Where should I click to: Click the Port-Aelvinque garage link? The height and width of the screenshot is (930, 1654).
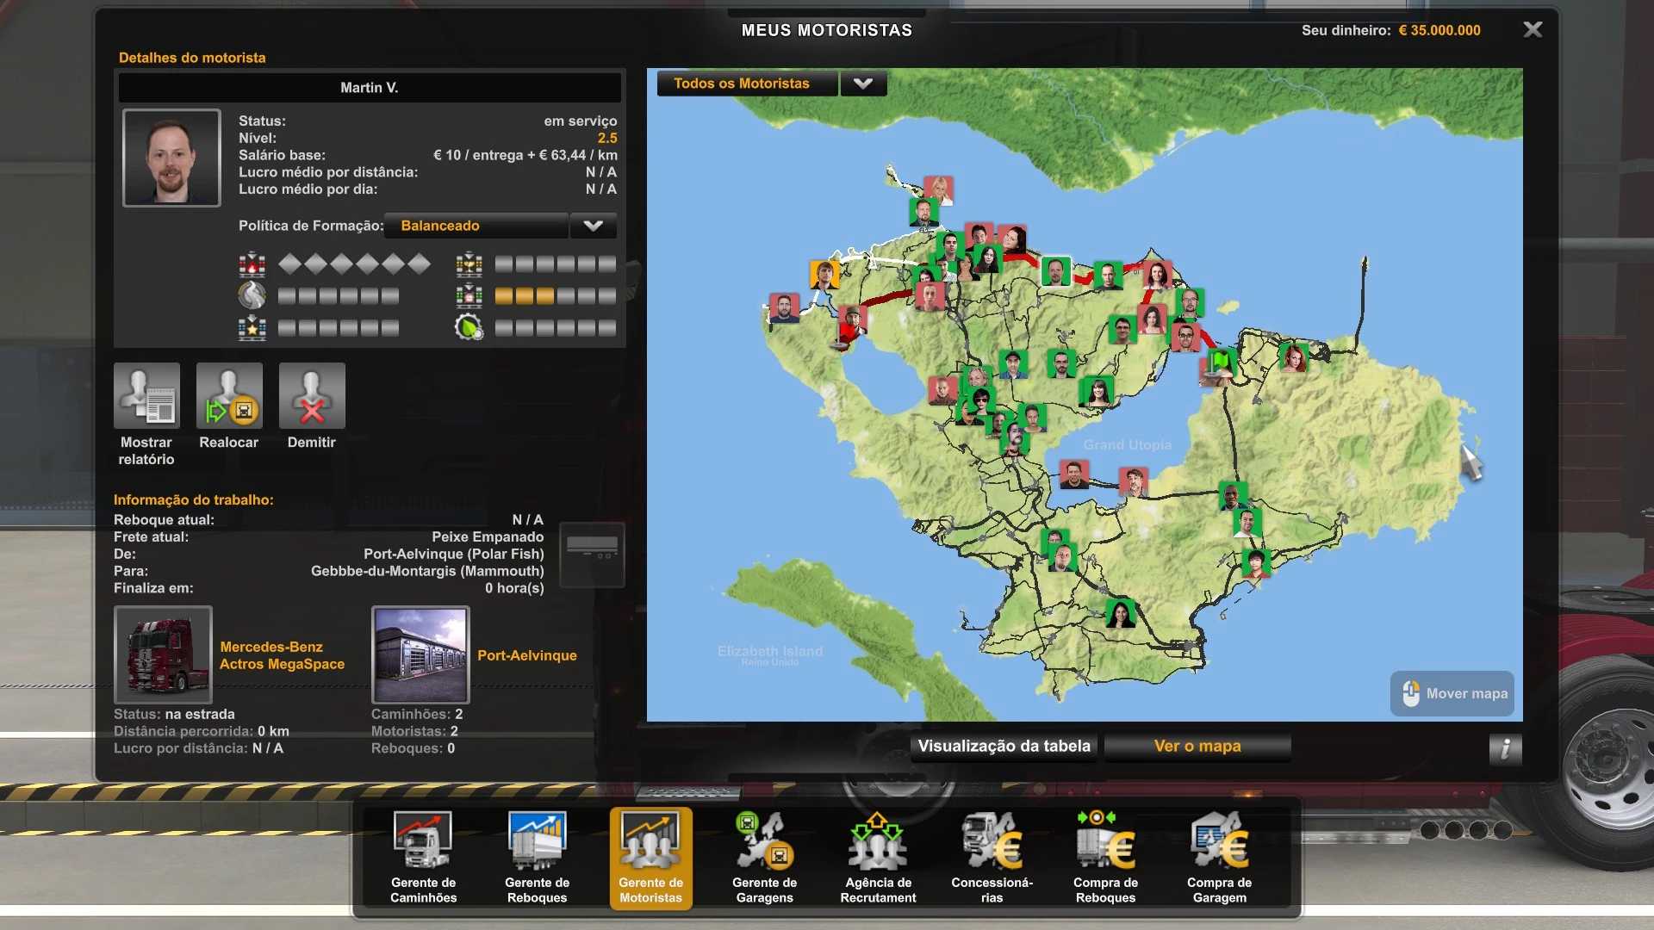[x=526, y=655]
